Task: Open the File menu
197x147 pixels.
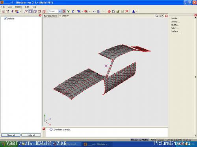Action: [3, 7]
